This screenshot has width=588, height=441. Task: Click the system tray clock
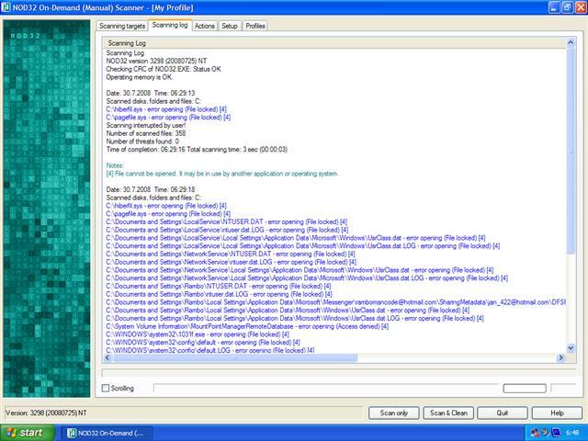(572, 433)
